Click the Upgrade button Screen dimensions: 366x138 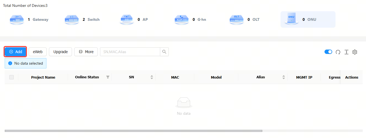pyautogui.click(x=60, y=52)
